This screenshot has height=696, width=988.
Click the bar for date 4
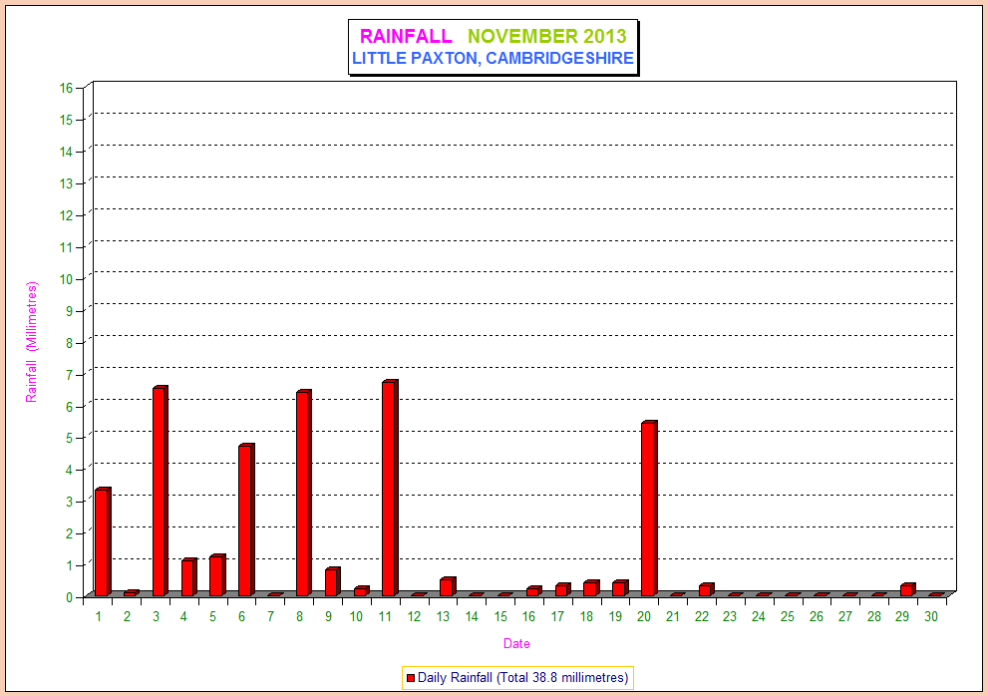point(189,577)
